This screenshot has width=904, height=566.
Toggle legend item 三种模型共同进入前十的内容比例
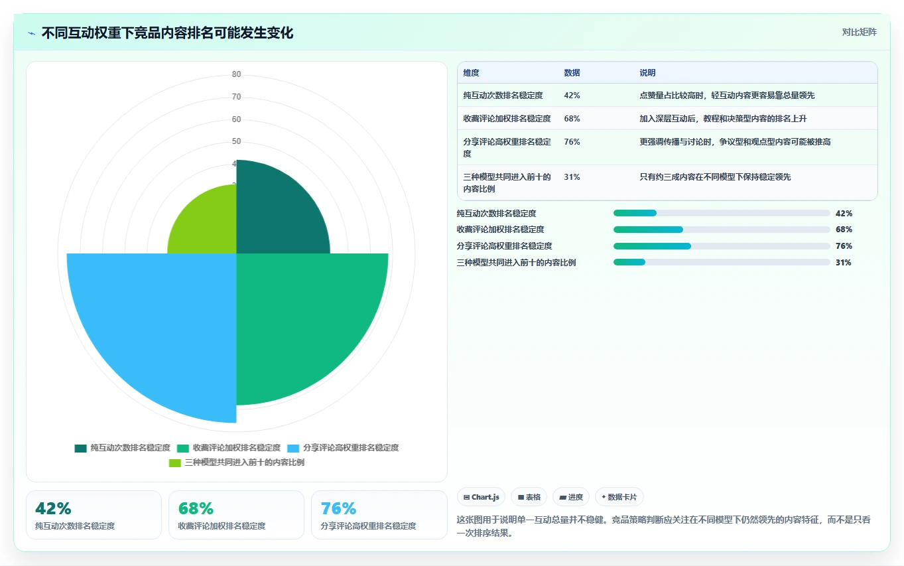click(237, 462)
